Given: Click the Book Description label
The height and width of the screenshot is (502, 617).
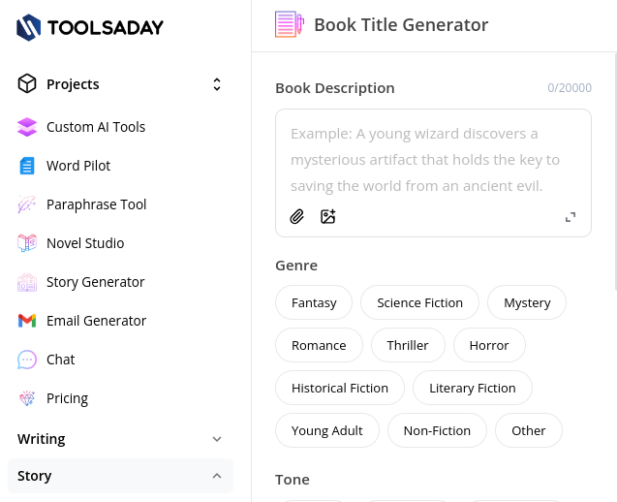Looking at the screenshot, I should (335, 88).
